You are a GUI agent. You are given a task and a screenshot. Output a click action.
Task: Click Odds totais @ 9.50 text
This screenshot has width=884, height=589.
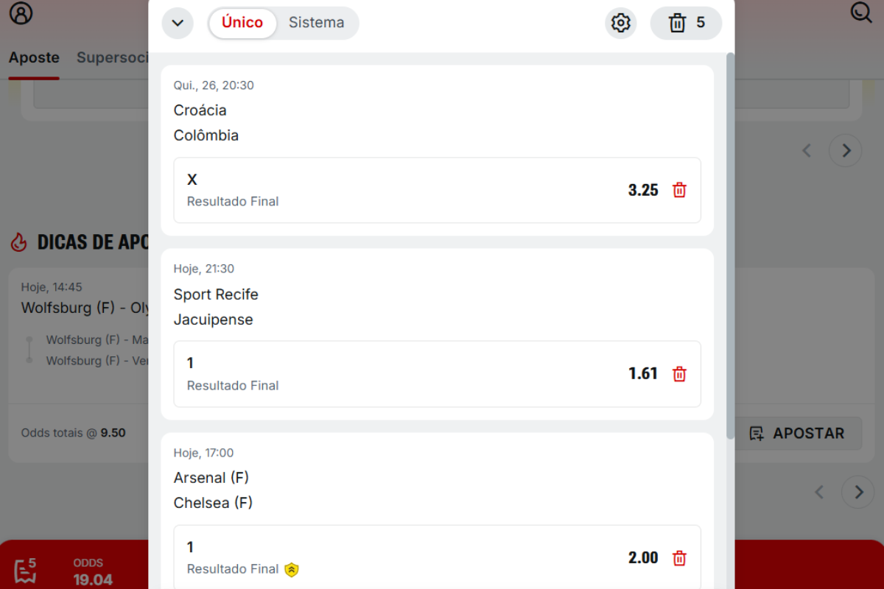tap(74, 433)
